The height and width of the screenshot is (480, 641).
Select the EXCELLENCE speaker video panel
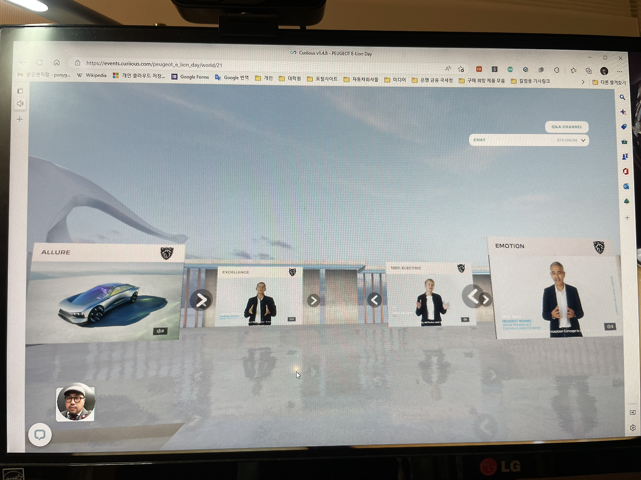[259, 297]
